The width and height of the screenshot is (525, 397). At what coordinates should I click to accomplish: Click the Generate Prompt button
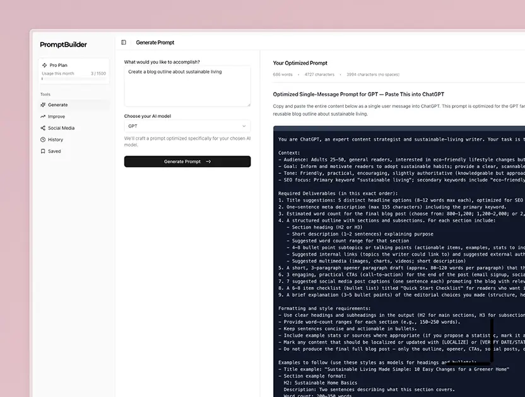187,161
